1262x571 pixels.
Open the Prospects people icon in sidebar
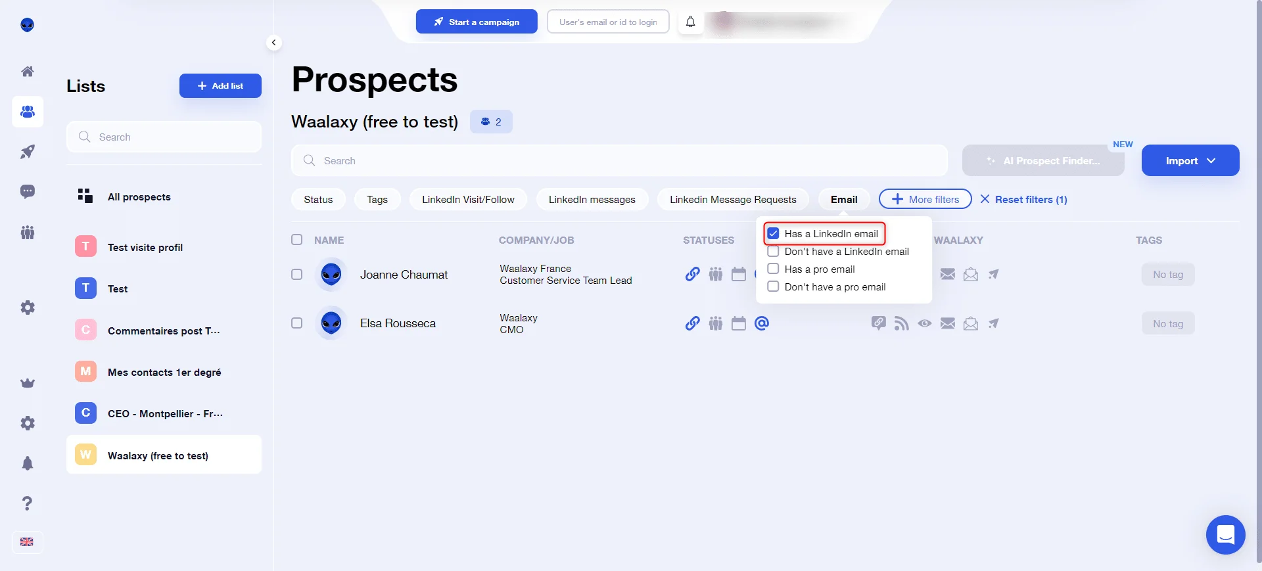point(28,112)
